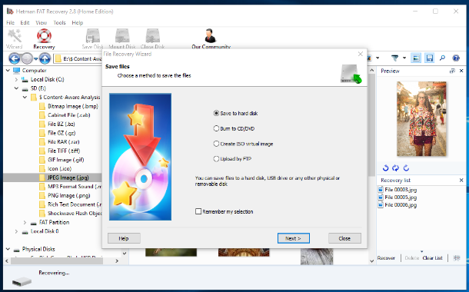Expand the FAT Partition node

(x=25, y=222)
